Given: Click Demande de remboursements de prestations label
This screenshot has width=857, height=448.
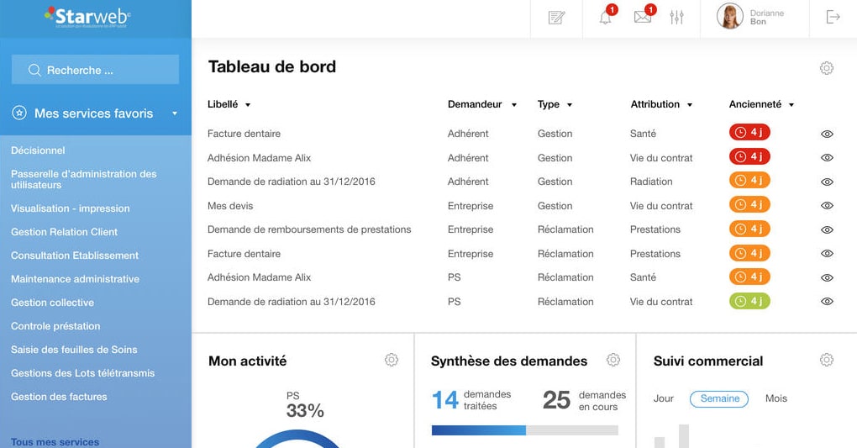Looking at the screenshot, I should click(x=309, y=229).
